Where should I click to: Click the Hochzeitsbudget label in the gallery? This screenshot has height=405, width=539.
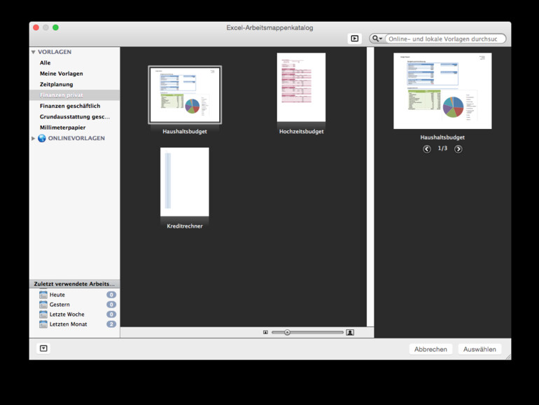pos(301,132)
